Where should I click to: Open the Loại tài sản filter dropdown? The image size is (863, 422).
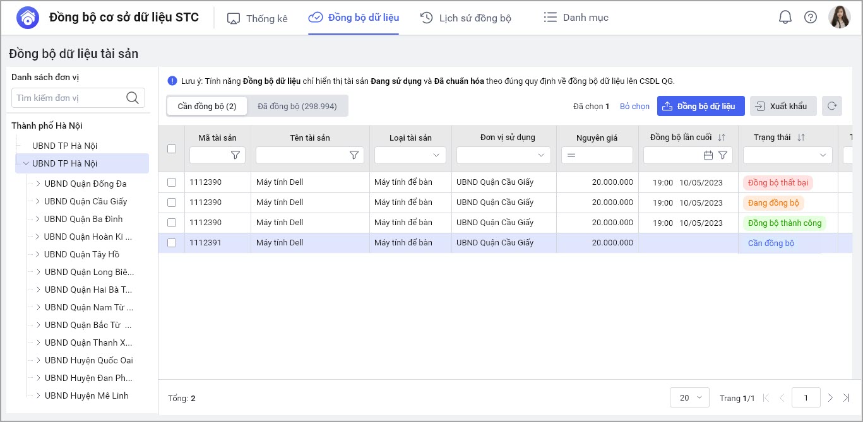tap(410, 155)
